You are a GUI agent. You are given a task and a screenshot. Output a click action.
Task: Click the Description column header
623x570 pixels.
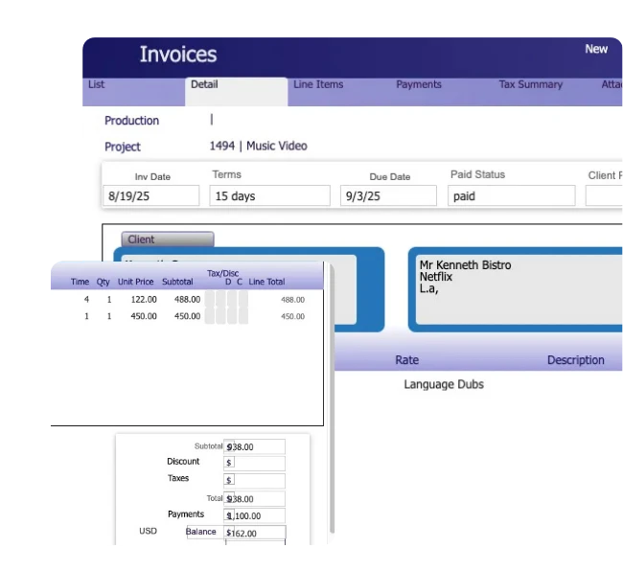point(576,360)
